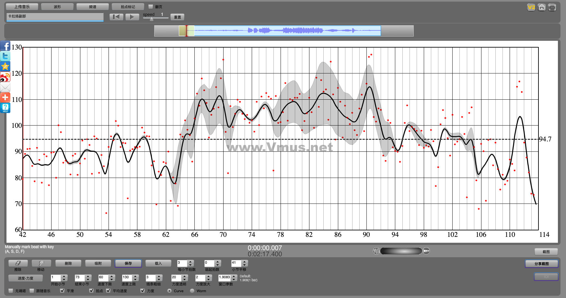Uncheck 平均速度 average tempo checkbox
Viewport: 566px width, 298px height.
click(108, 291)
